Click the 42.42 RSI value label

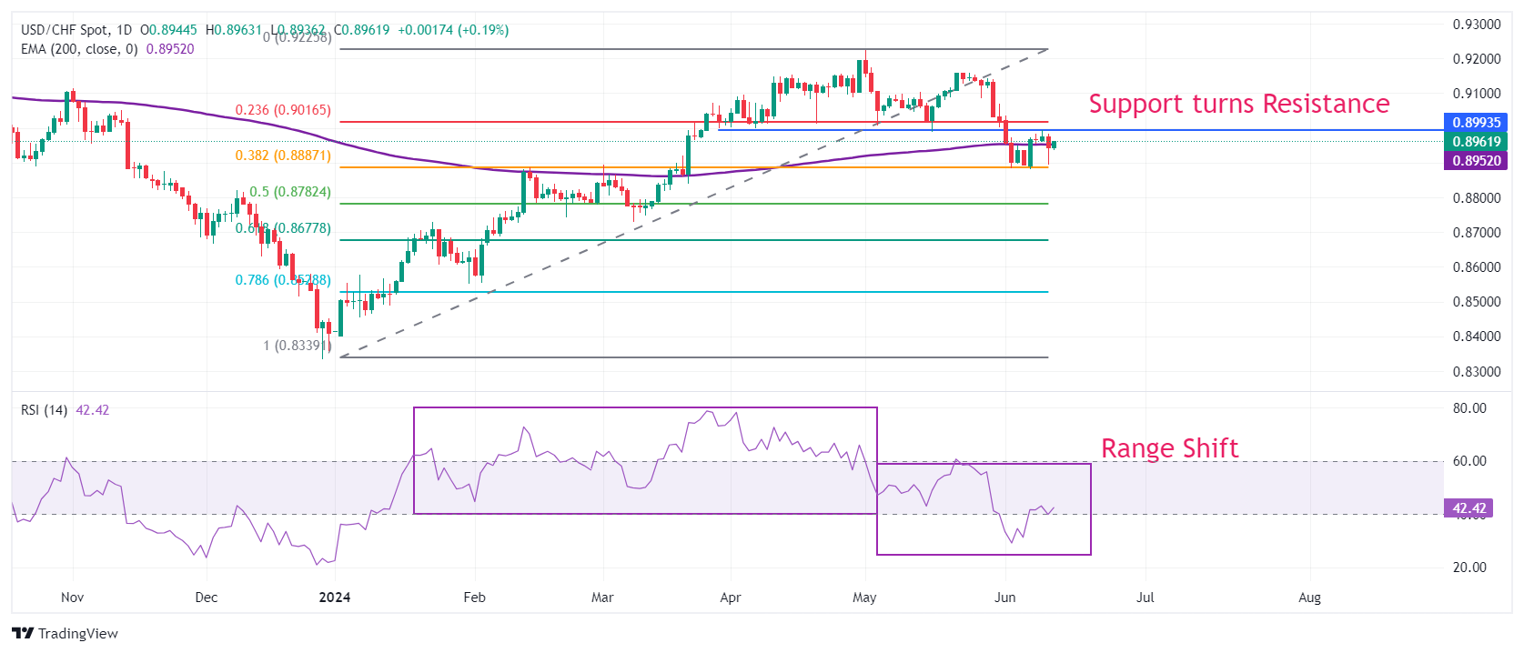[x=1468, y=508]
